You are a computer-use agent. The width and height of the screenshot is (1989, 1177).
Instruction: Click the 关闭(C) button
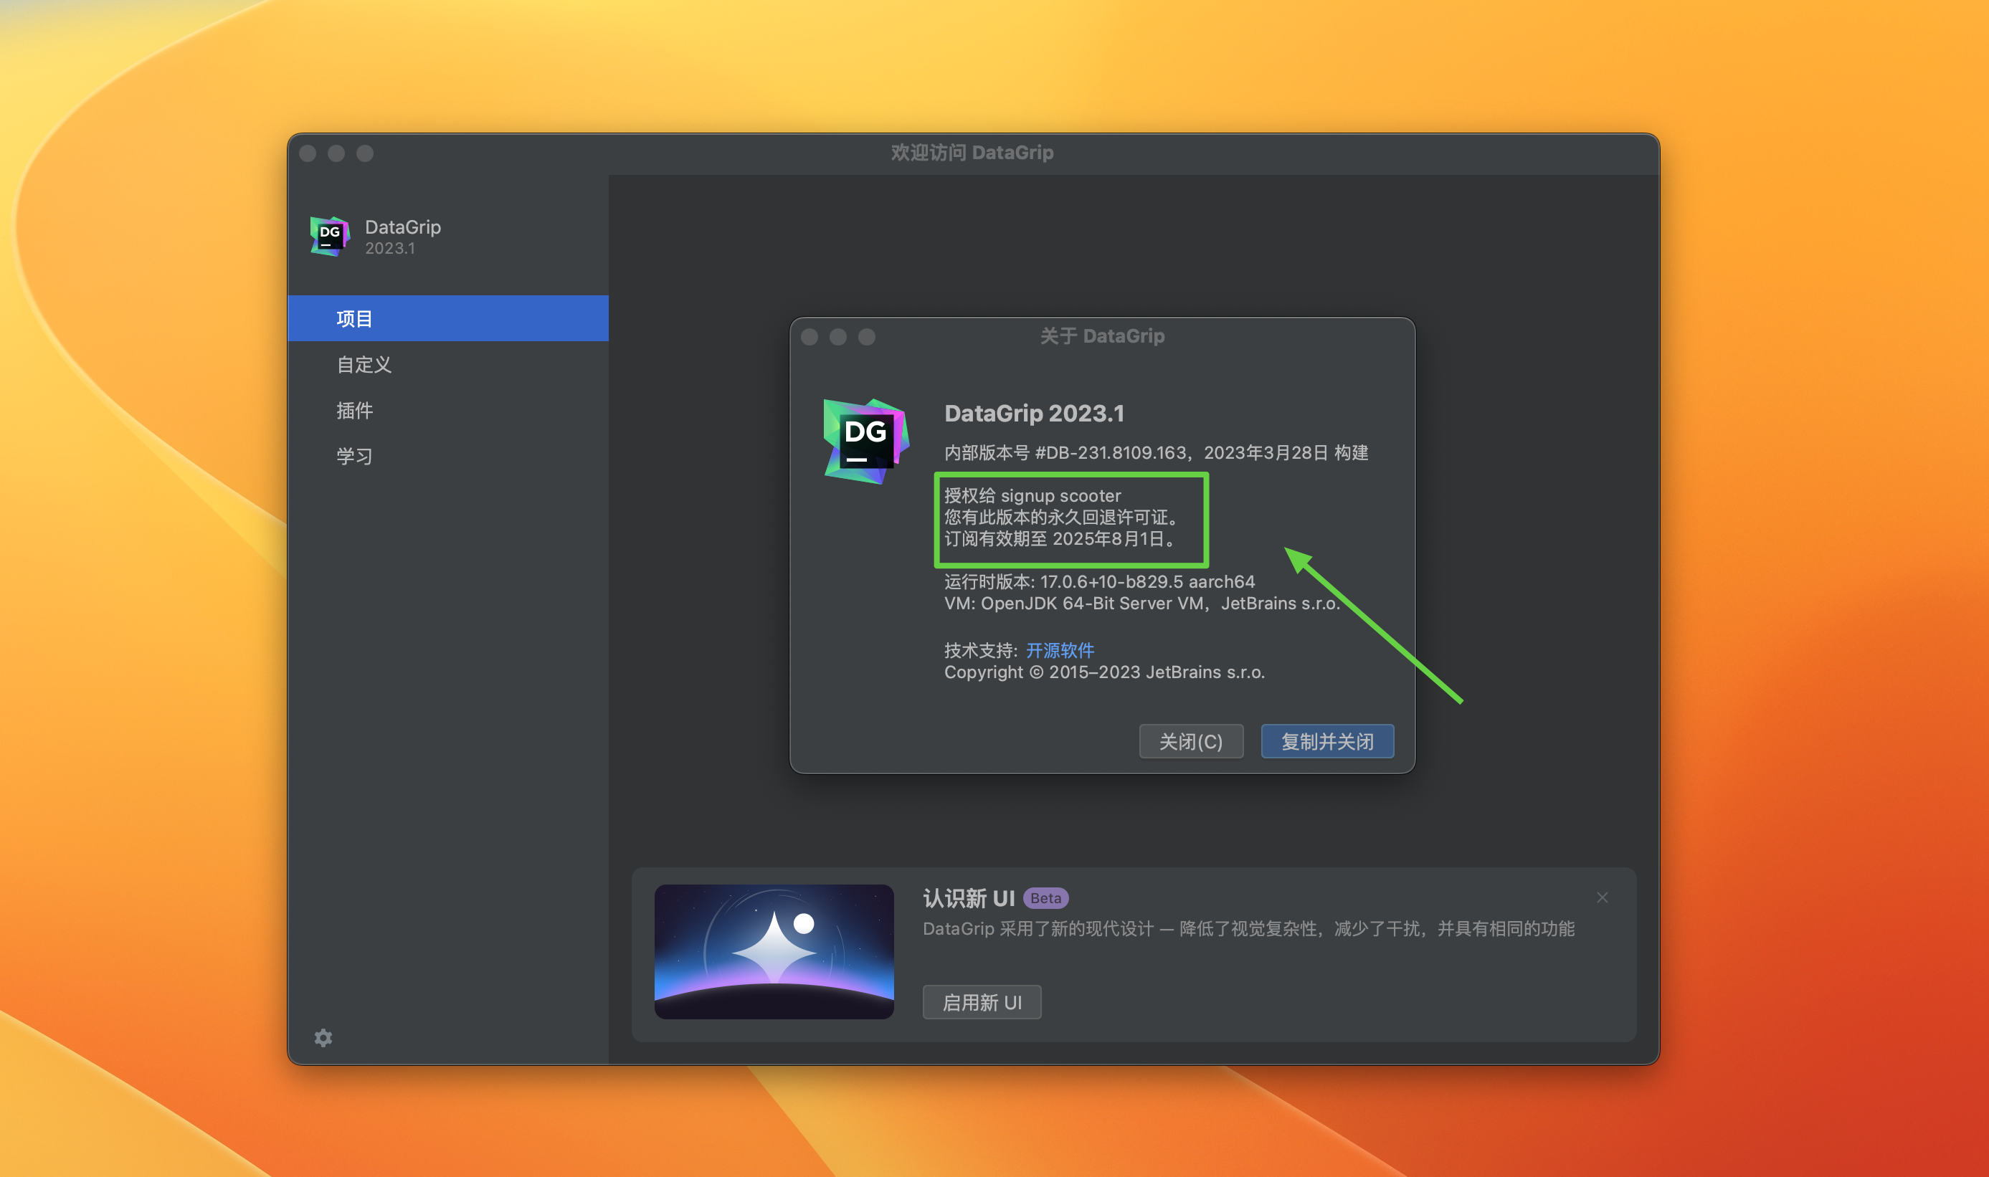click(x=1191, y=740)
